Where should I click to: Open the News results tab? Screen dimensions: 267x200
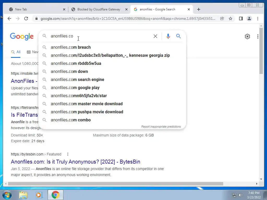pos(33,52)
